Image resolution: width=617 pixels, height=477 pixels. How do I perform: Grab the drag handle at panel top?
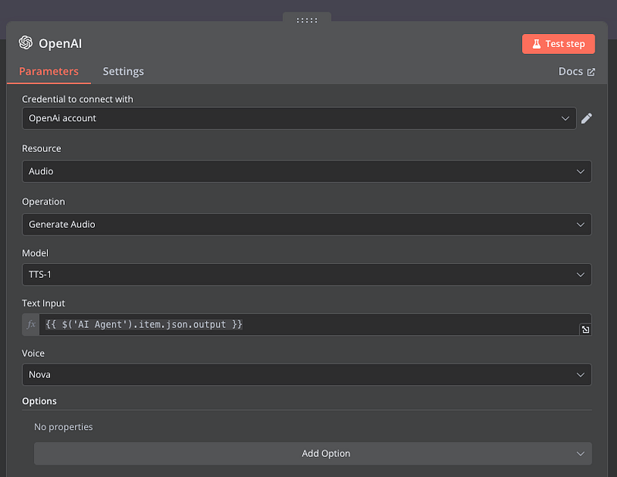coord(307,20)
